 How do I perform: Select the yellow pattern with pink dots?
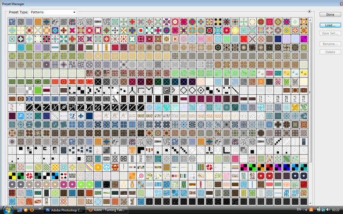pos(55,167)
